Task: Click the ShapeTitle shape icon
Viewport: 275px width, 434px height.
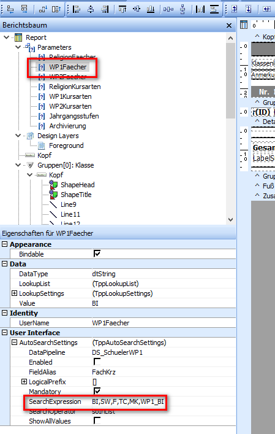Action: click(x=53, y=195)
